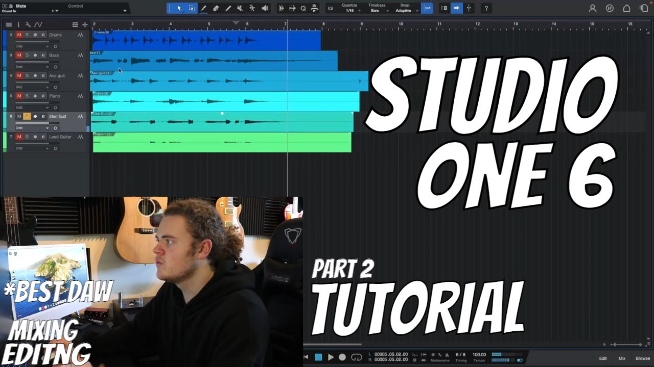Click the 6 / 8 time signature
This screenshot has width=654, height=367.
[x=460, y=355]
